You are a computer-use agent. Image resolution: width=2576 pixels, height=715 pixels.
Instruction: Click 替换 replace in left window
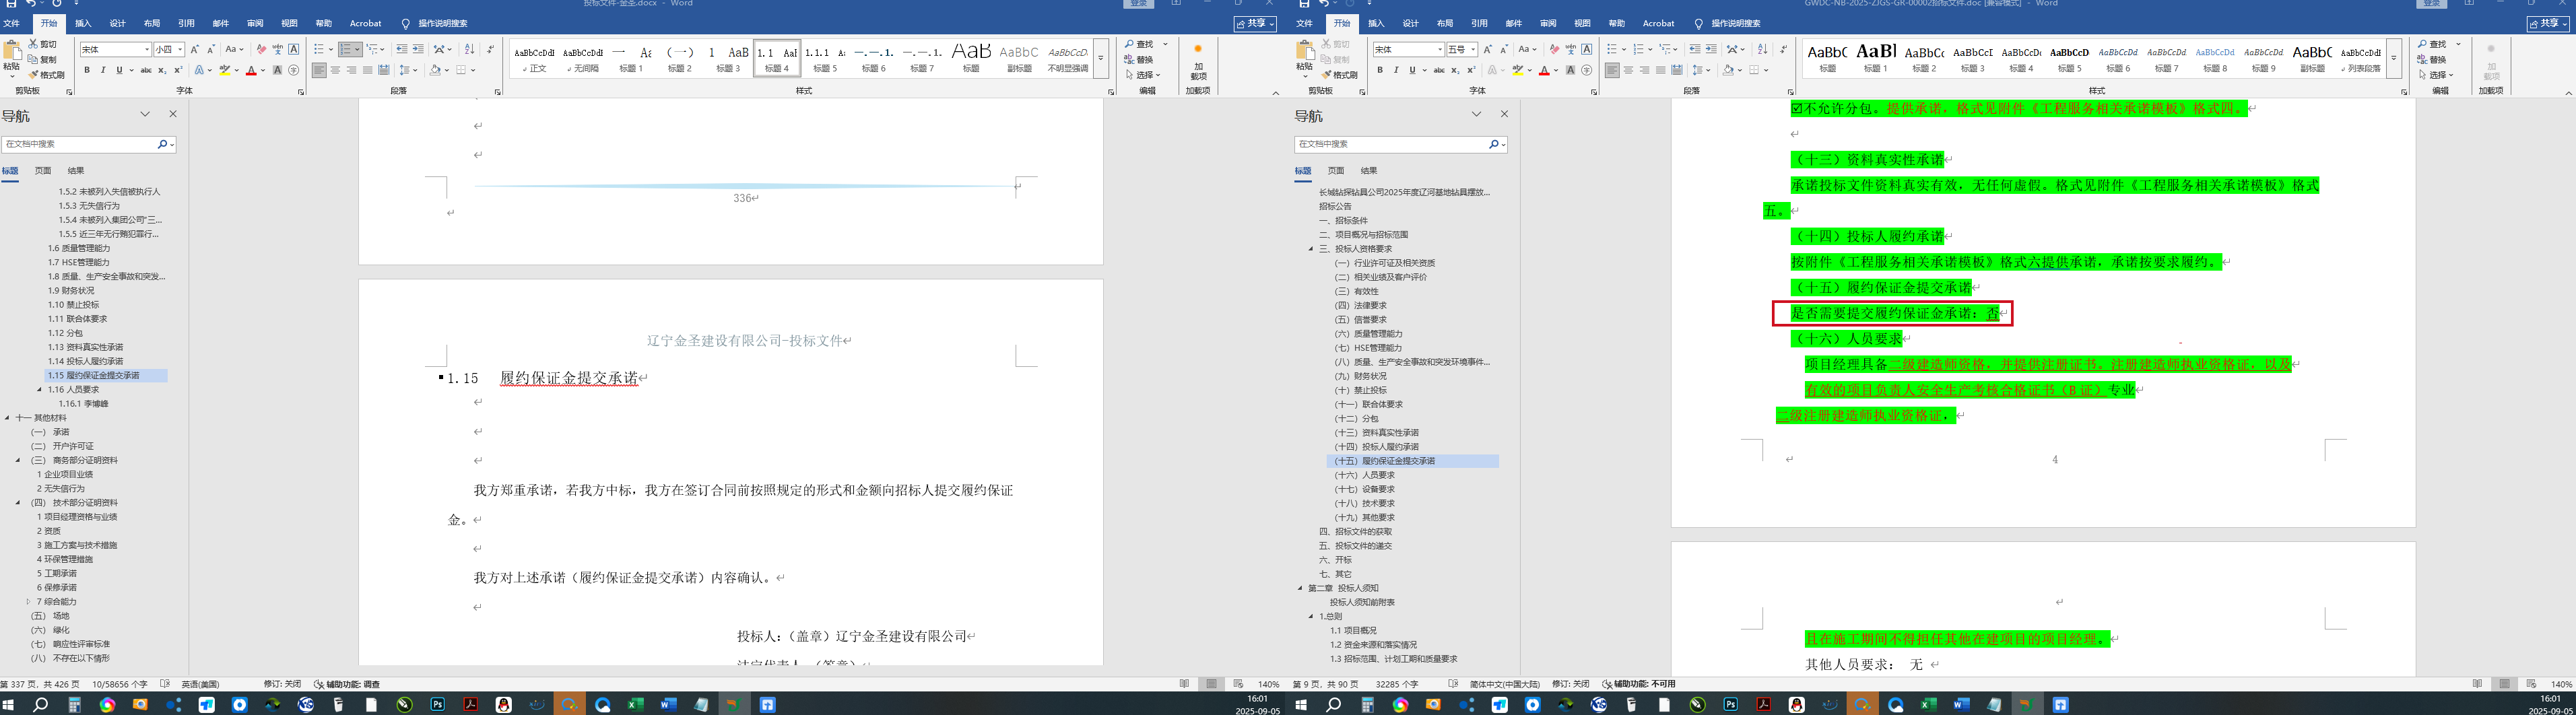coord(1139,59)
